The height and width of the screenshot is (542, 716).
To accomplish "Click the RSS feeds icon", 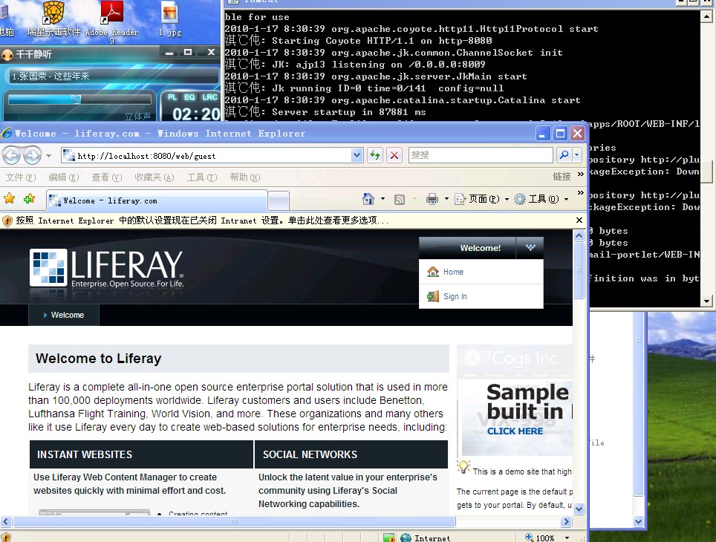I will click(x=400, y=199).
